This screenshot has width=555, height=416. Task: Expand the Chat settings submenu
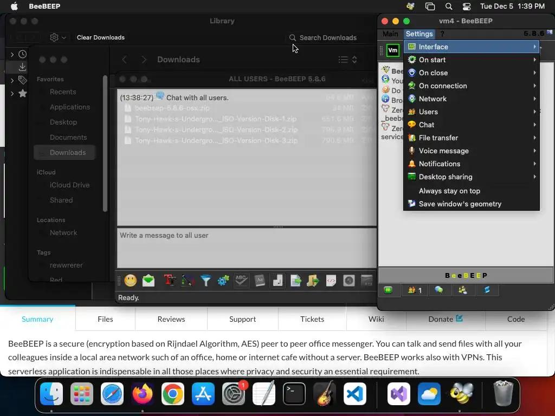point(472,125)
